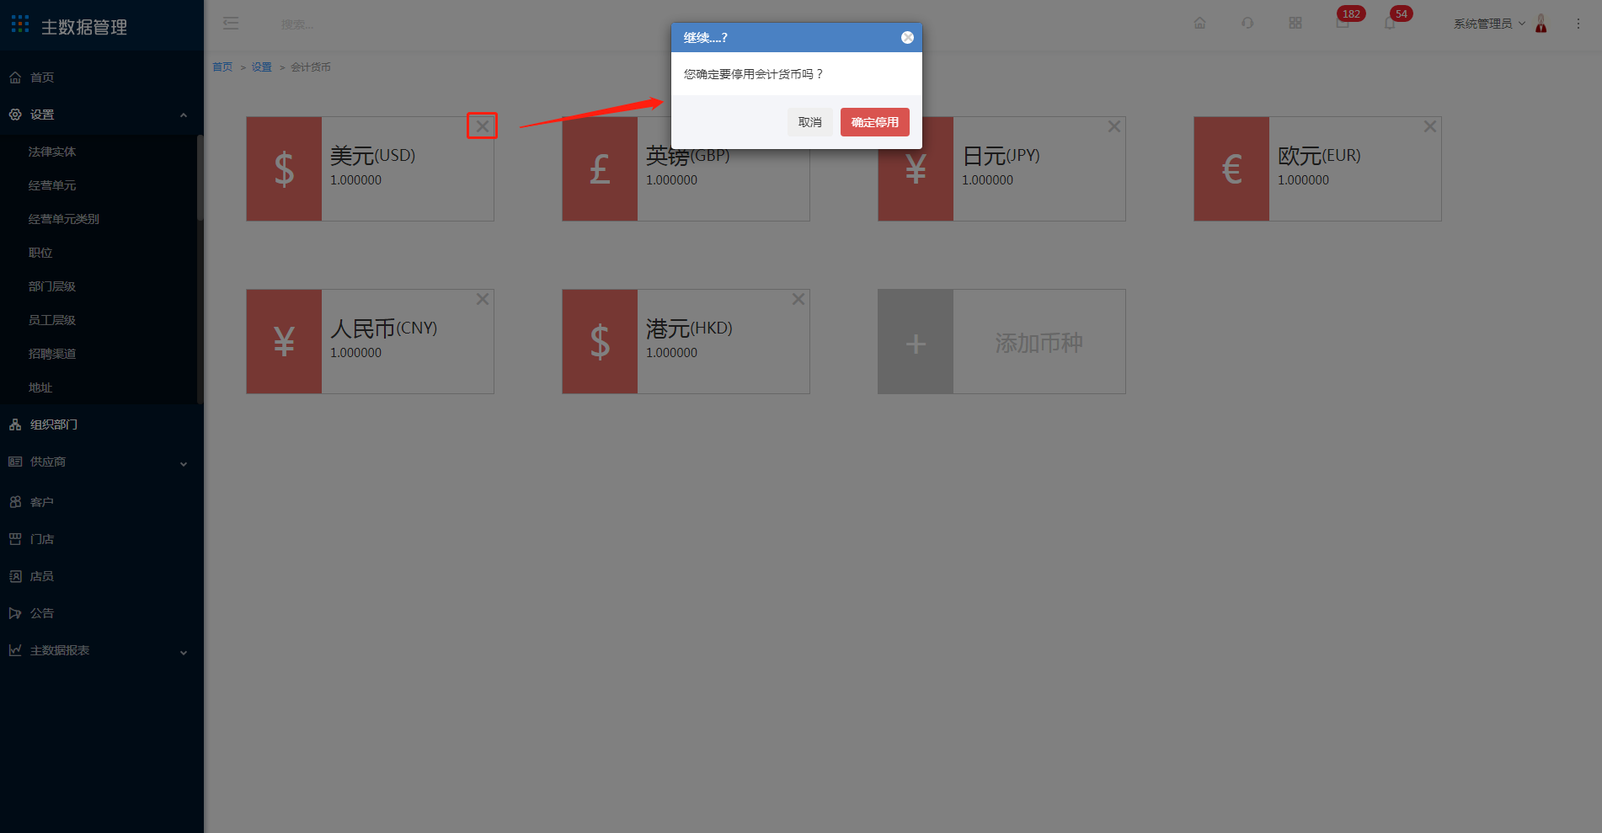Click the 主数据报表 chart icon
The width and height of the screenshot is (1602, 833).
click(15, 650)
